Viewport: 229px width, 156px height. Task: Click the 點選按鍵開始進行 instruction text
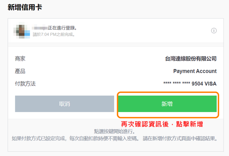tap(114, 131)
